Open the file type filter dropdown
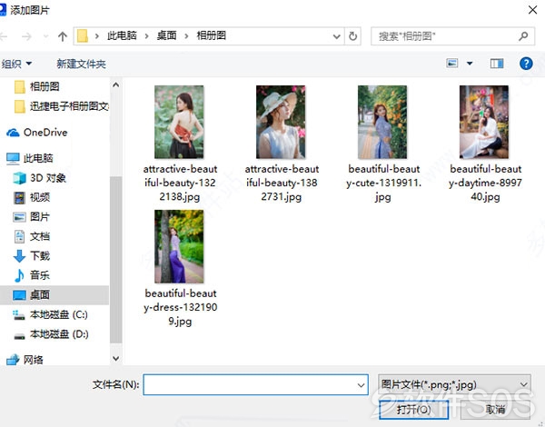Viewport: 545px width, 427px height. (x=454, y=384)
